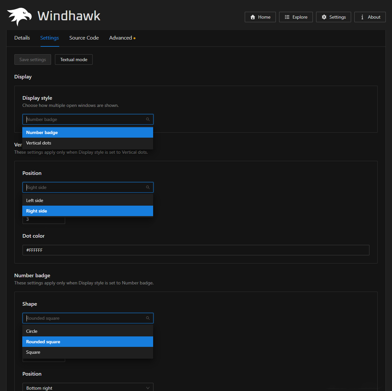392x391 pixels.
Task: Go to the Explore page
Action: [x=296, y=17]
